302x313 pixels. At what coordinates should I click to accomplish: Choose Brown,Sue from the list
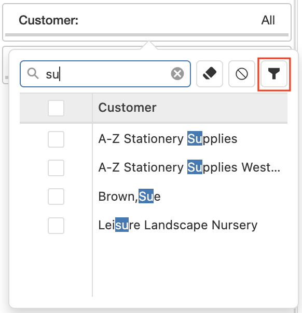(130, 197)
